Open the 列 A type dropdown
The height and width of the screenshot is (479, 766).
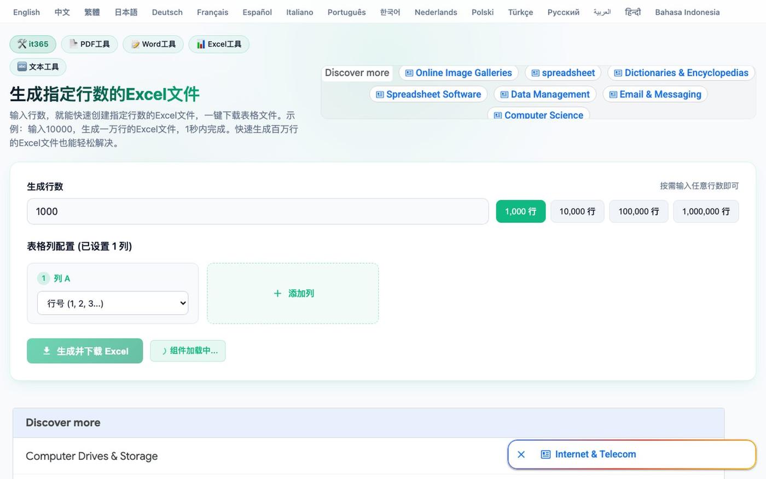pos(113,303)
